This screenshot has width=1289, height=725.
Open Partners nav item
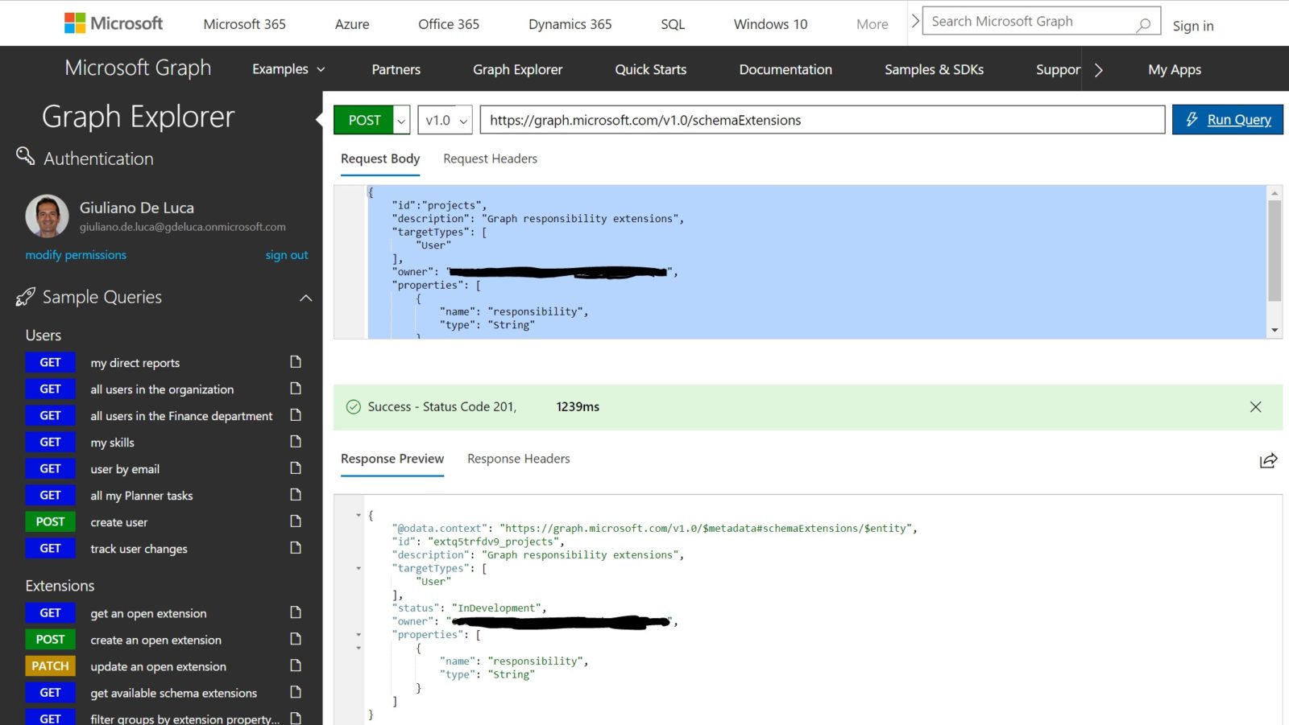coord(396,69)
